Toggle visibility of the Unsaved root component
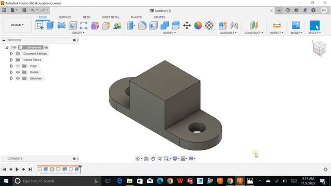Image resolution: width=331 pixels, height=186 pixels. pos(14,48)
